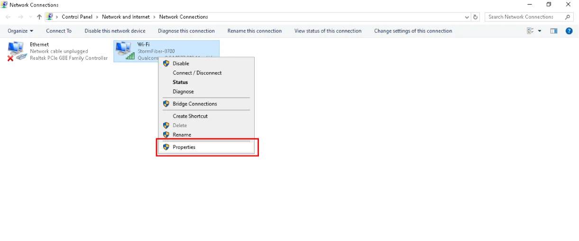Click the Disable shield icon

click(x=166, y=64)
